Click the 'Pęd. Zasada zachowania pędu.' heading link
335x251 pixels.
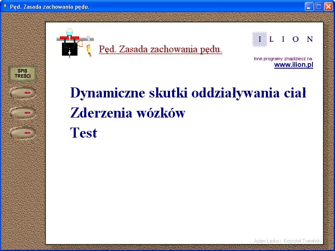pos(160,49)
